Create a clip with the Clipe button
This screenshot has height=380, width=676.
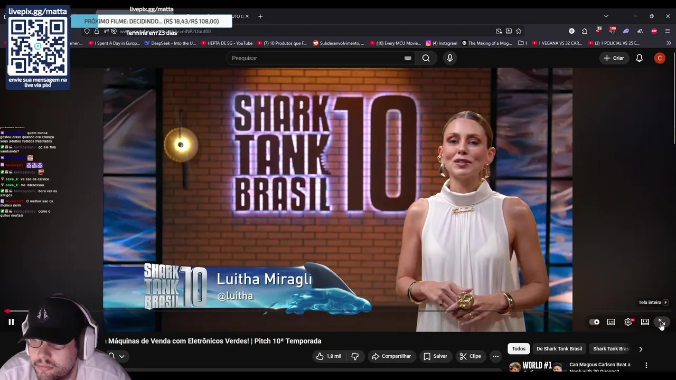click(470, 356)
